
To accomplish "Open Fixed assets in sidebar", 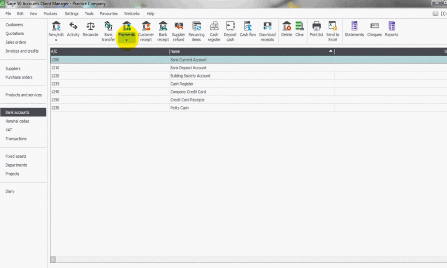I will [x=16, y=156].
